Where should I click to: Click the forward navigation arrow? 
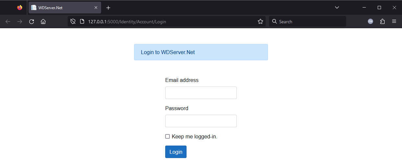(20, 22)
